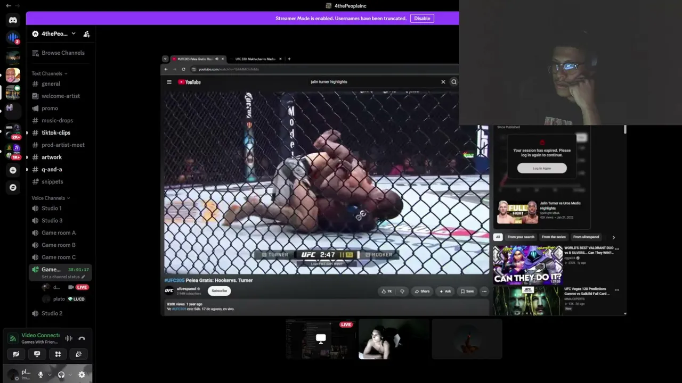The height and width of the screenshot is (383, 682).
Task: Click Subscribe button under the video
Action: tap(219, 291)
